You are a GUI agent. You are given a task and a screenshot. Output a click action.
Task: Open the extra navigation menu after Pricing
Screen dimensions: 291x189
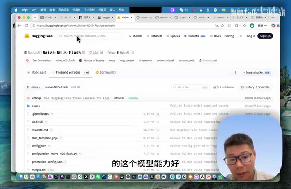(x=240, y=36)
